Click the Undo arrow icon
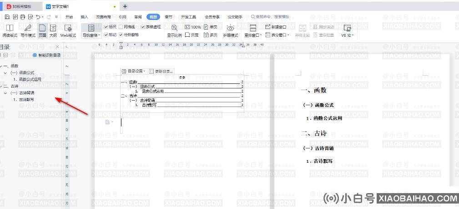Screen dimensions: 459x209 tap(38, 17)
